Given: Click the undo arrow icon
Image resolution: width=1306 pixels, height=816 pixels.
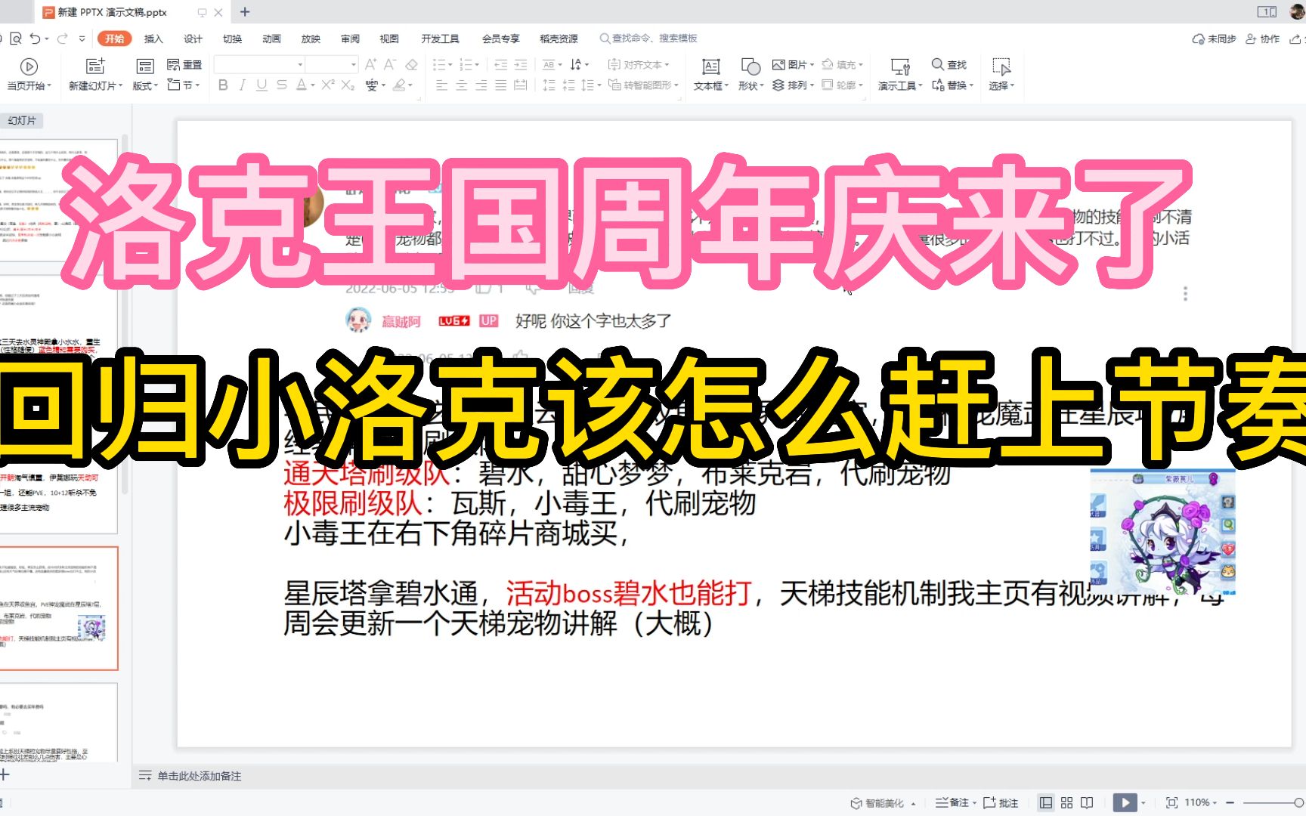Looking at the screenshot, I should tap(35, 39).
